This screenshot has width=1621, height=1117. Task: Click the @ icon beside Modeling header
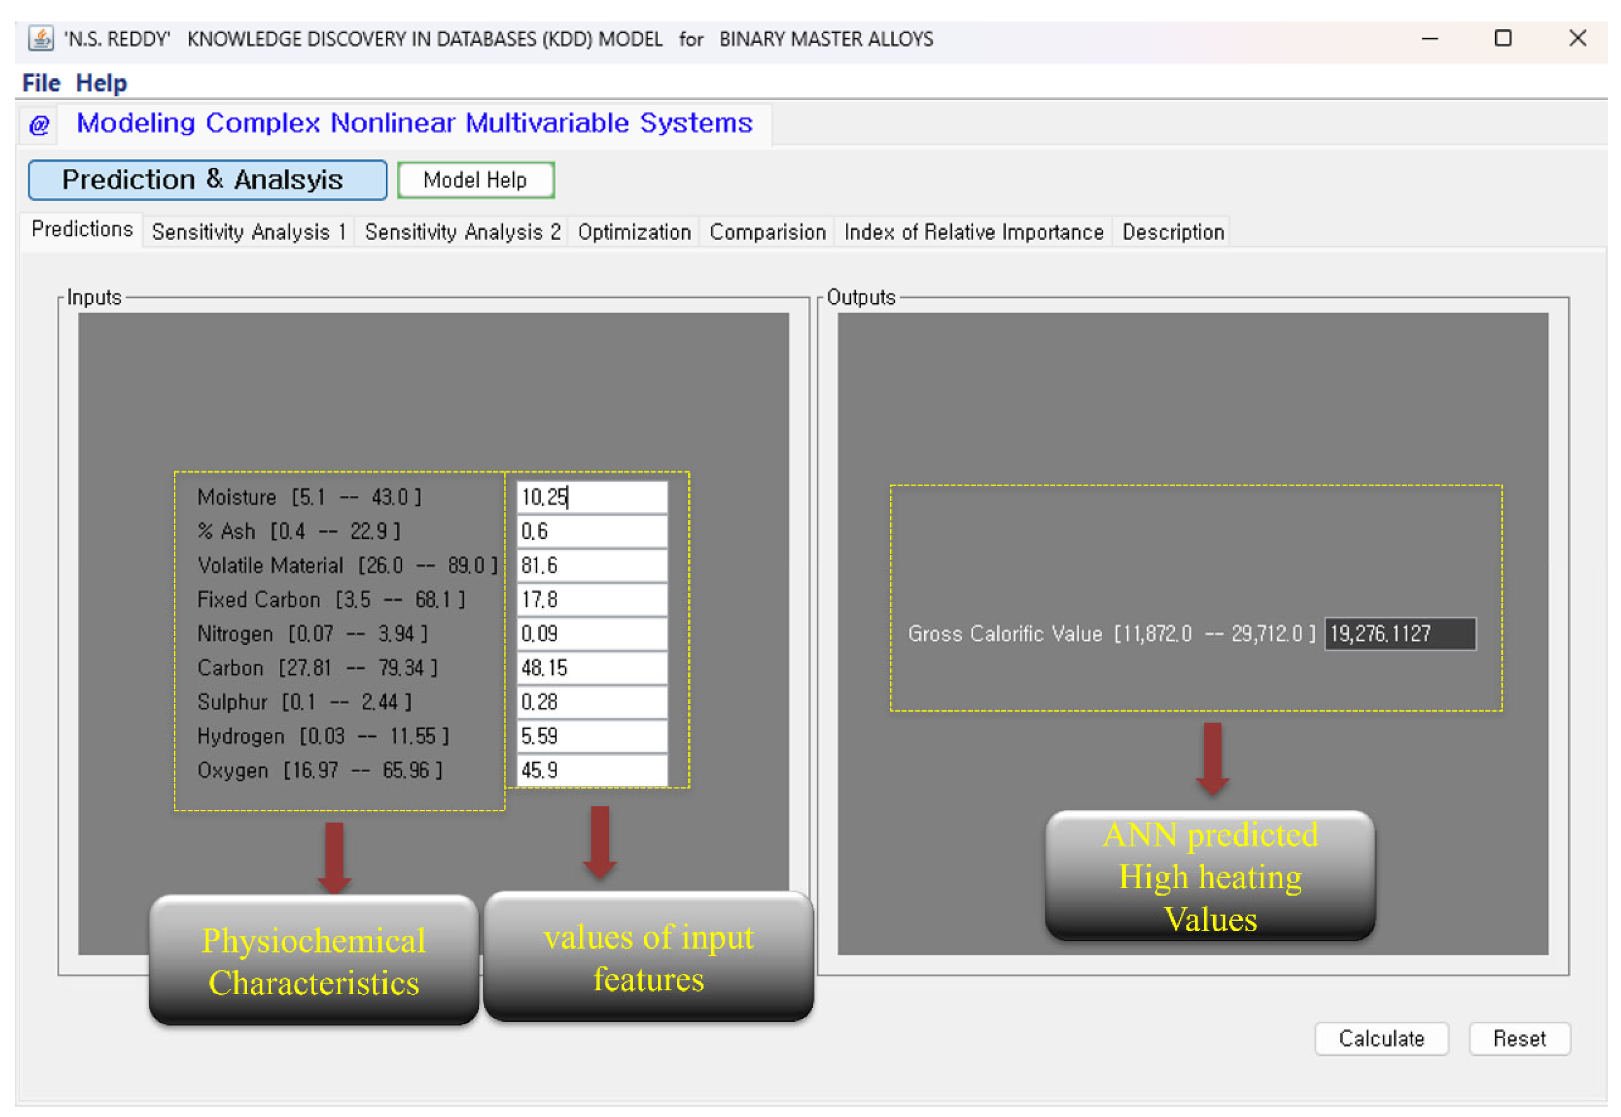[x=39, y=125]
